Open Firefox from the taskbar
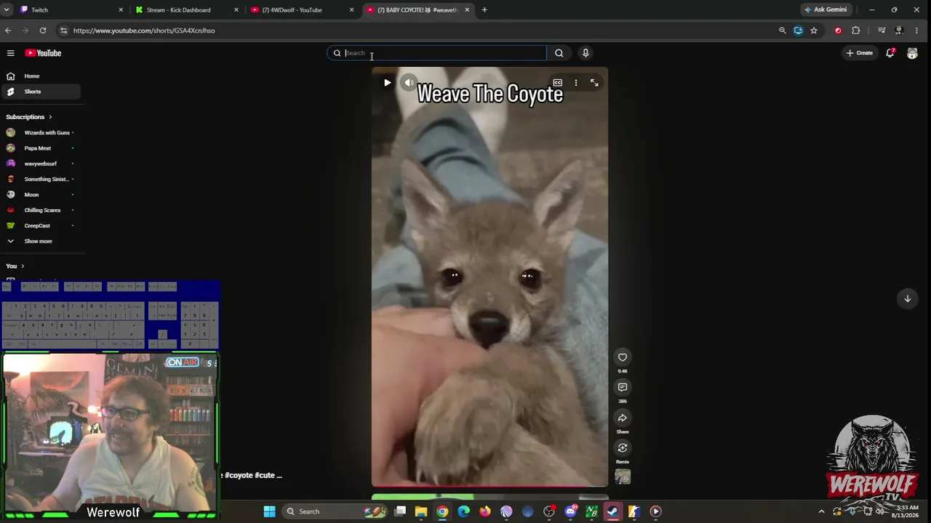 pos(485,511)
